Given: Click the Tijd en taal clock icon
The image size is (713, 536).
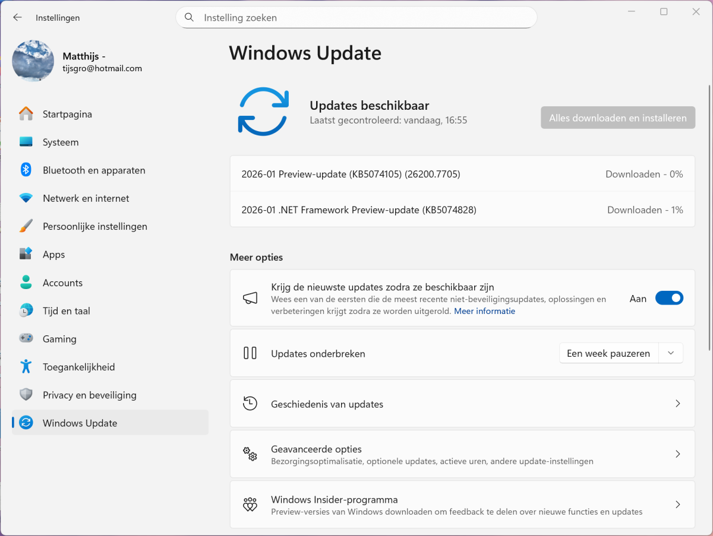Looking at the screenshot, I should coord(26,310).
